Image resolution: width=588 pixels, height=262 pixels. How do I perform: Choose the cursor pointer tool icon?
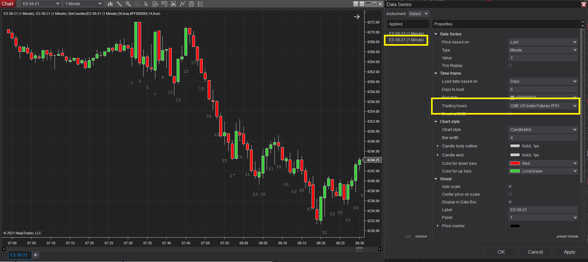pos(146,4)
